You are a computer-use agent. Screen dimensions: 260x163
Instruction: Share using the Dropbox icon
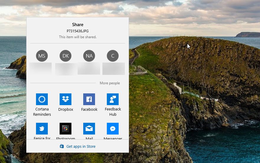(x=66, y=99)
